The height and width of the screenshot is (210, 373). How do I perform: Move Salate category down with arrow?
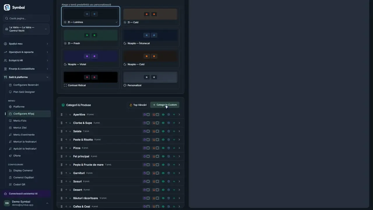(70, 131)
